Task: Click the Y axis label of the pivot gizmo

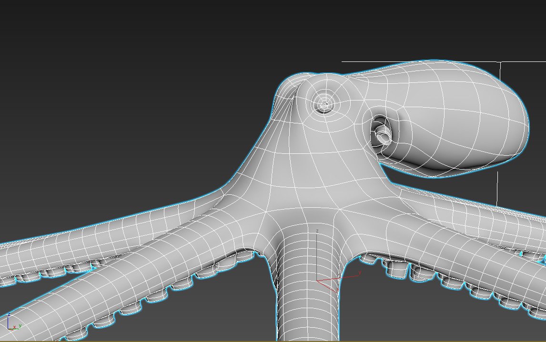Action: click(360, 272)
